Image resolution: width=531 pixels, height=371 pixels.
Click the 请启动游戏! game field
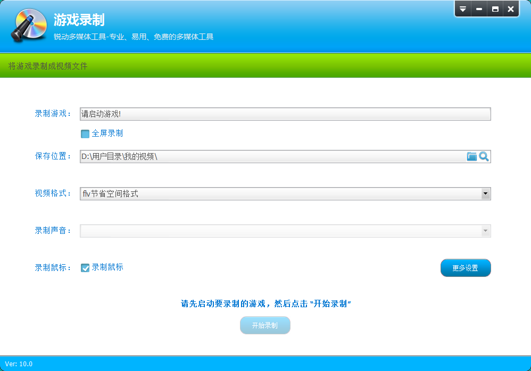coord(285,114)
